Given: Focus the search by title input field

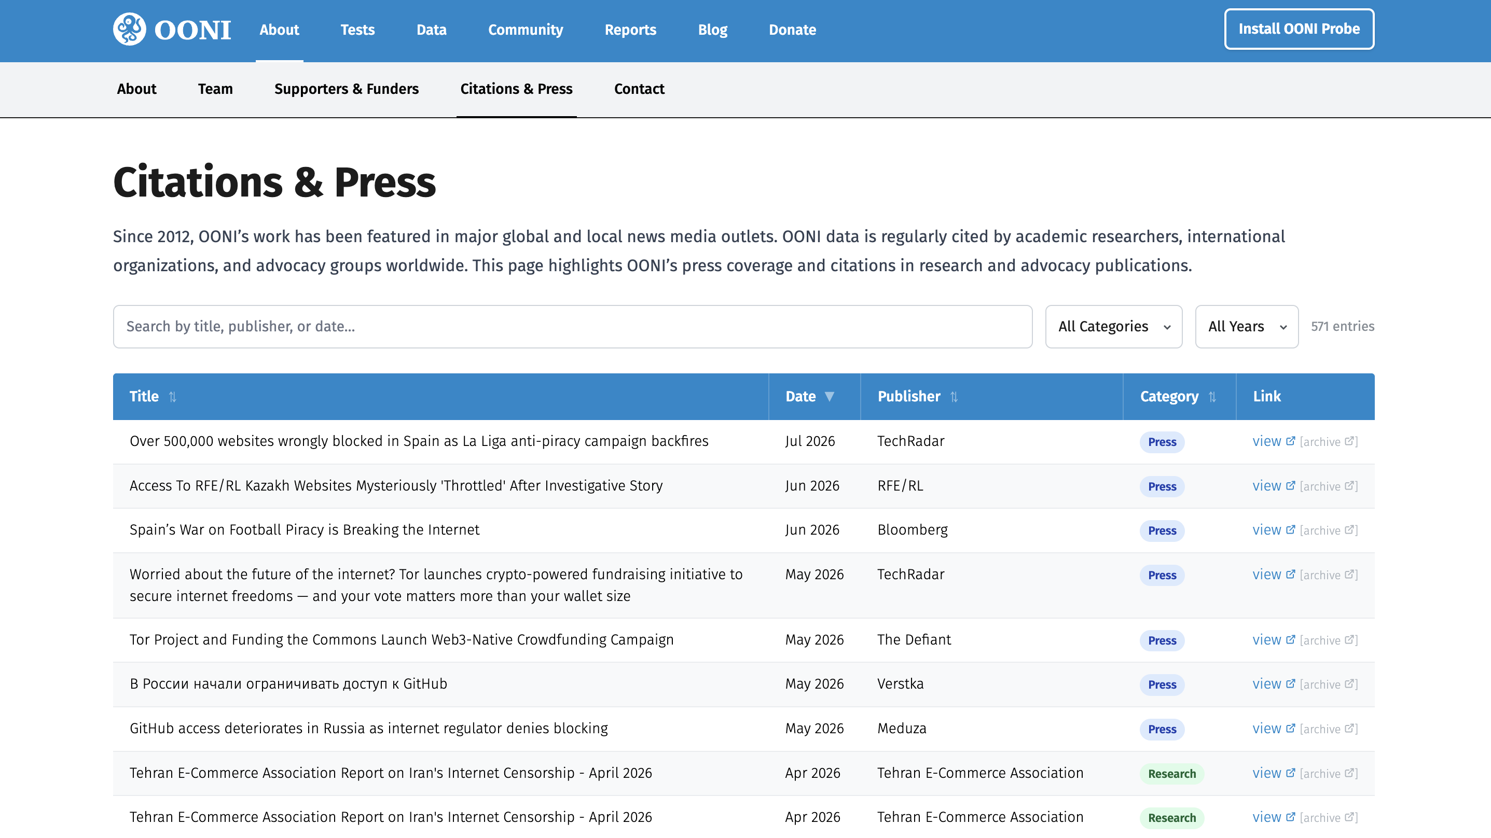Looking at the screenshot, I should pos(572,326).
